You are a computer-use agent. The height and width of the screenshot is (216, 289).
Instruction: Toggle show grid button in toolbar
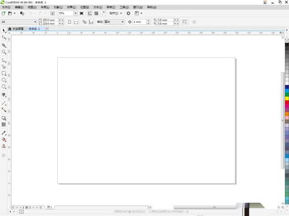click(97, 13)
